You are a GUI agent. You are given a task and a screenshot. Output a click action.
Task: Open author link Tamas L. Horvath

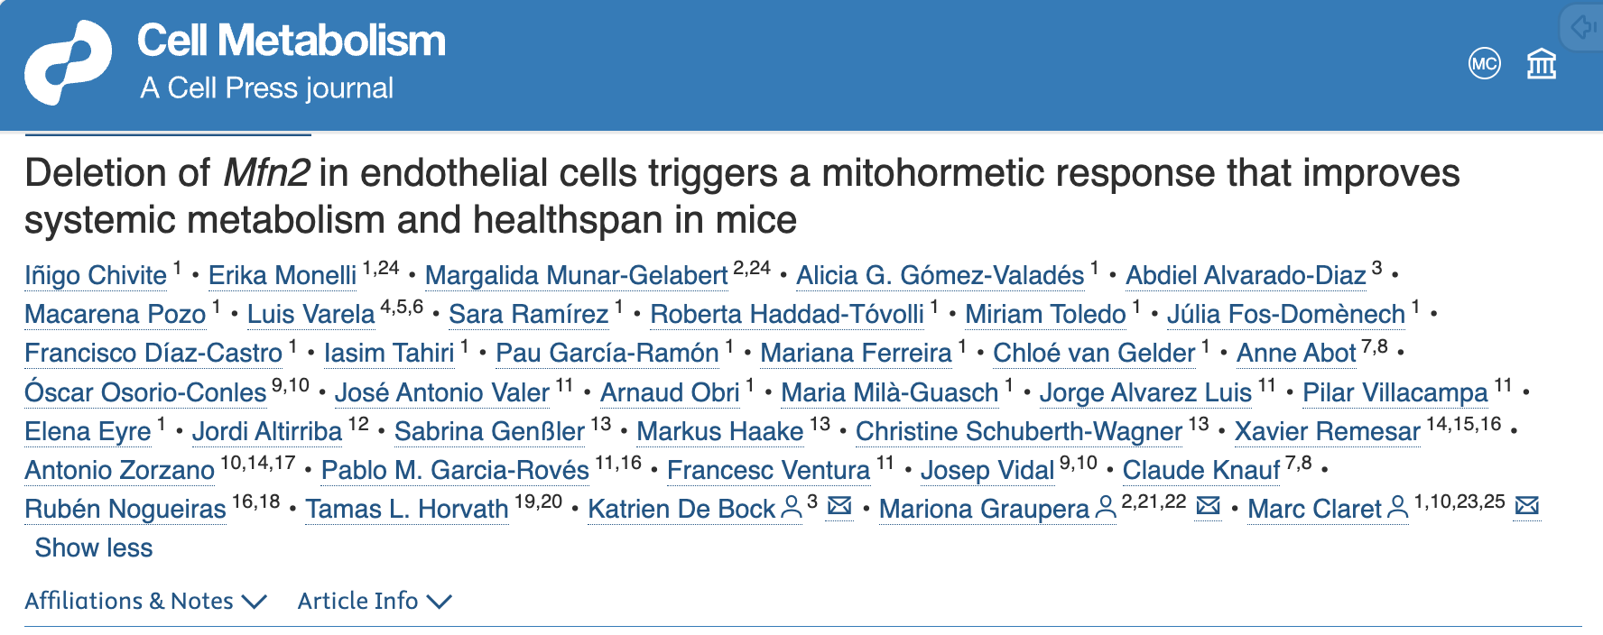(407, 509)
